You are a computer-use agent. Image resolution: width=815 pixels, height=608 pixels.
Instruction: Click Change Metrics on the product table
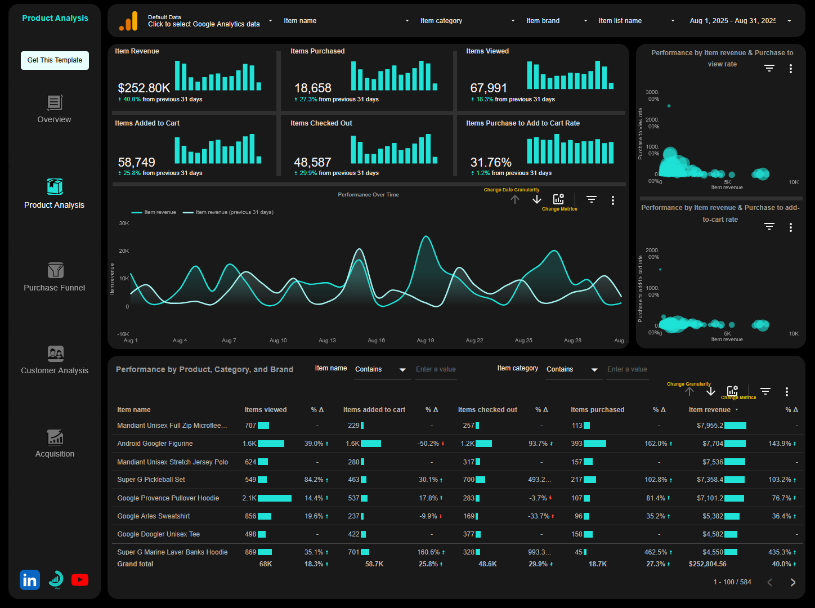pos(732,390)
